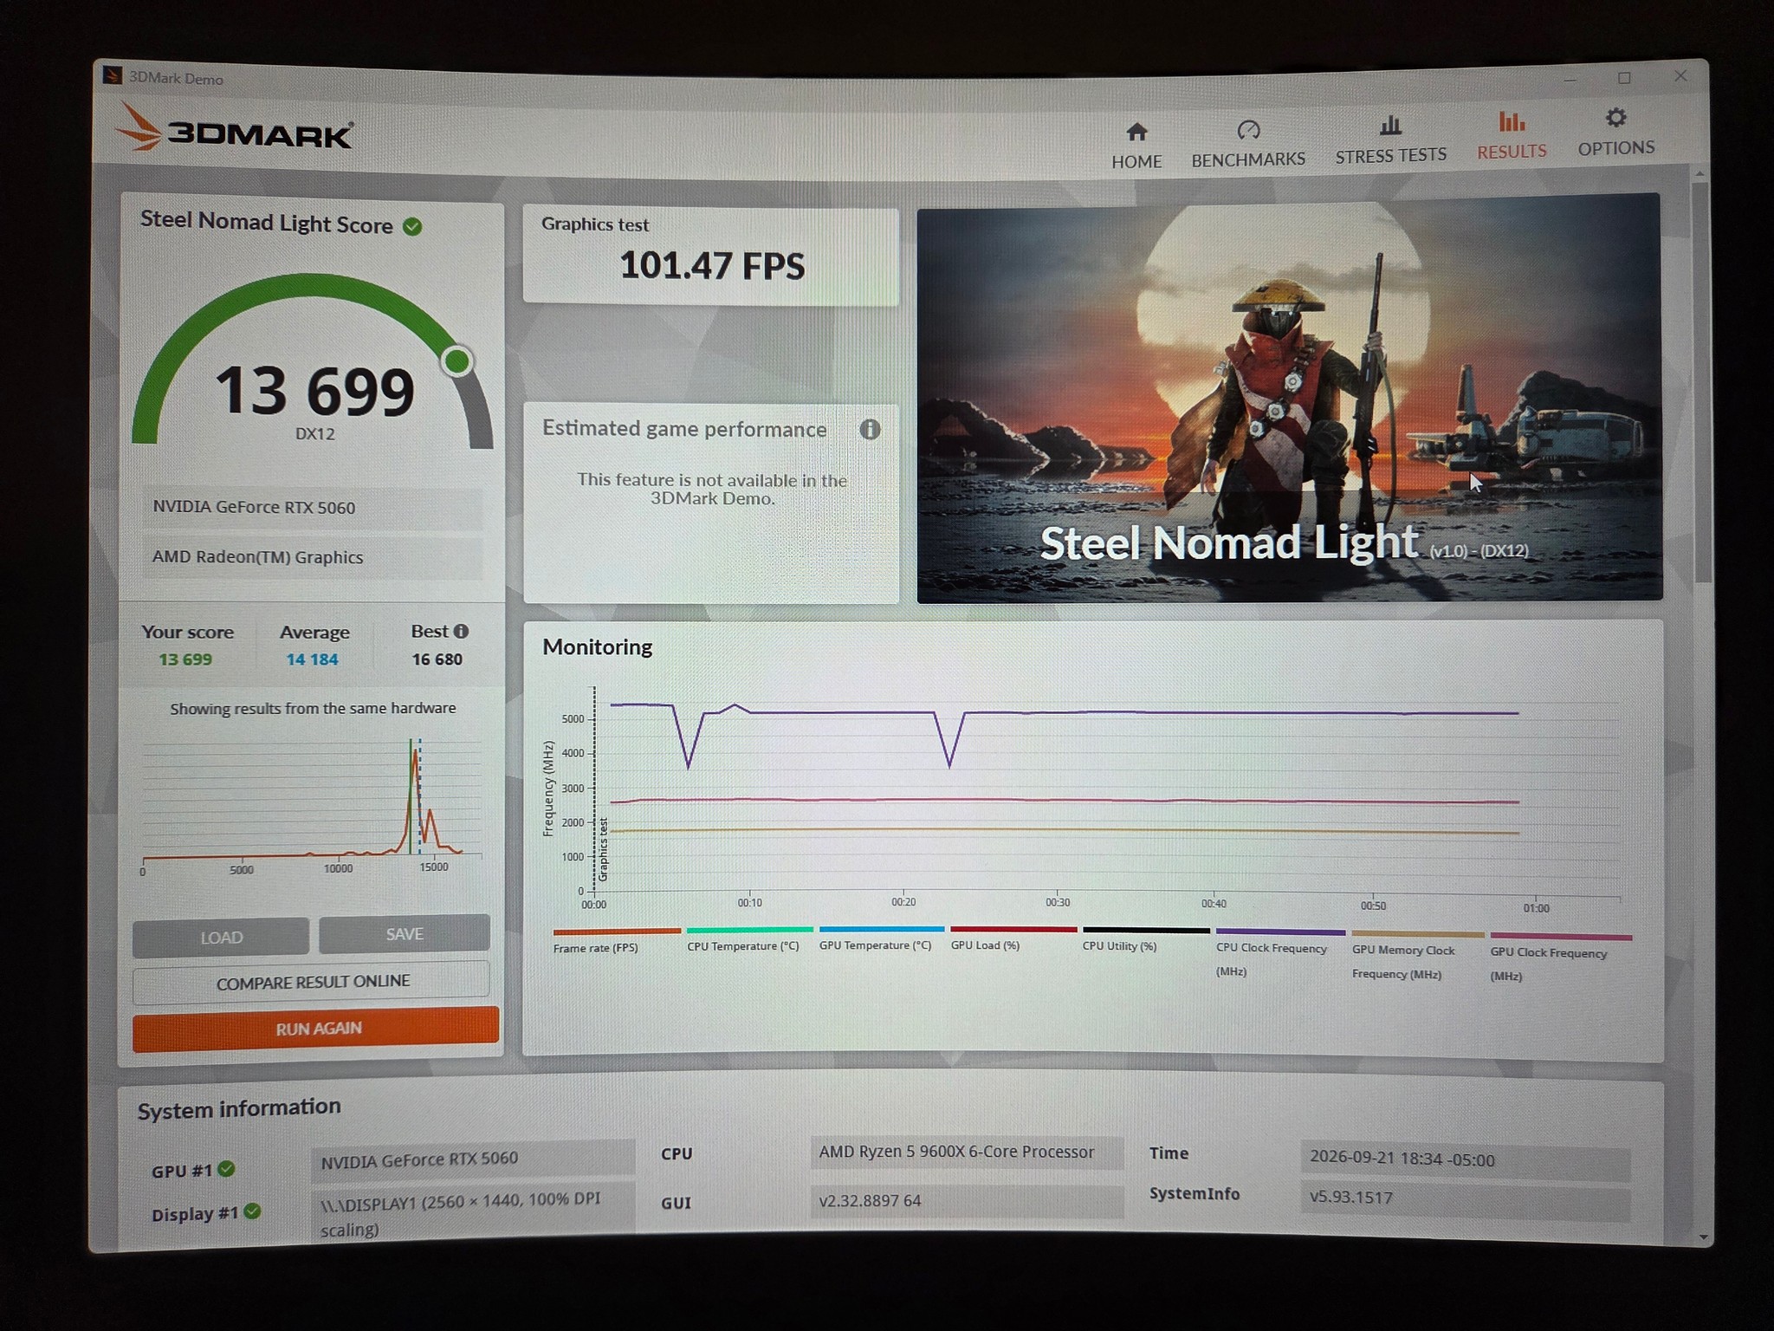The width and height of the screenshot is (1774, 1331).
Task: Click the 3DMark Demo title bar app icon
Action: click(x=112, y=75)
